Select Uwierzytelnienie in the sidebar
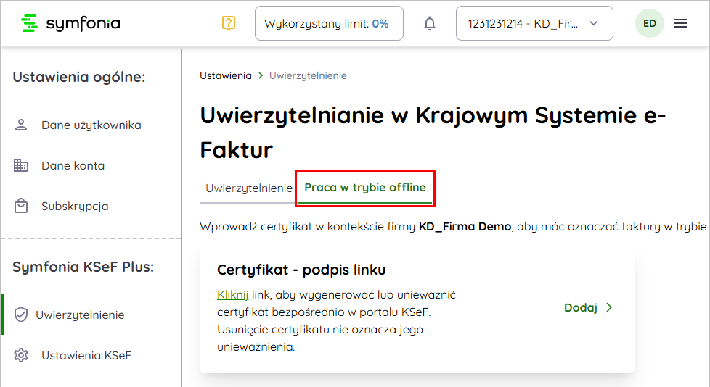Screen dimensions: 710x387 click(80, 315)
